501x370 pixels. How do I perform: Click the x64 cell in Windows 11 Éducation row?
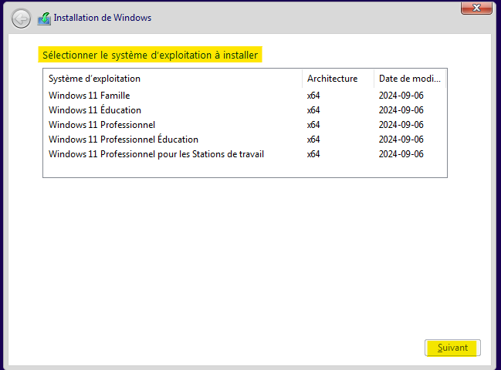click(x=313, y=110)
